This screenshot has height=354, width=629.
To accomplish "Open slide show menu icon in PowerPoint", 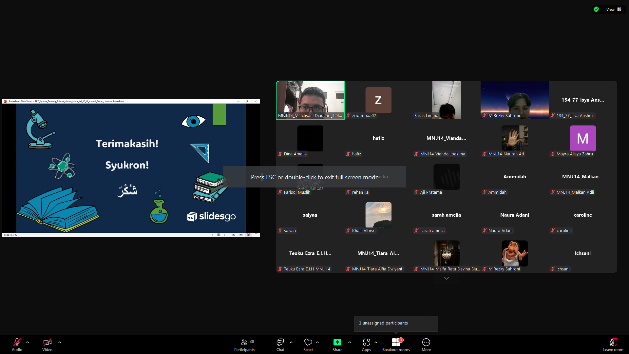I will [x=219, y=235].
